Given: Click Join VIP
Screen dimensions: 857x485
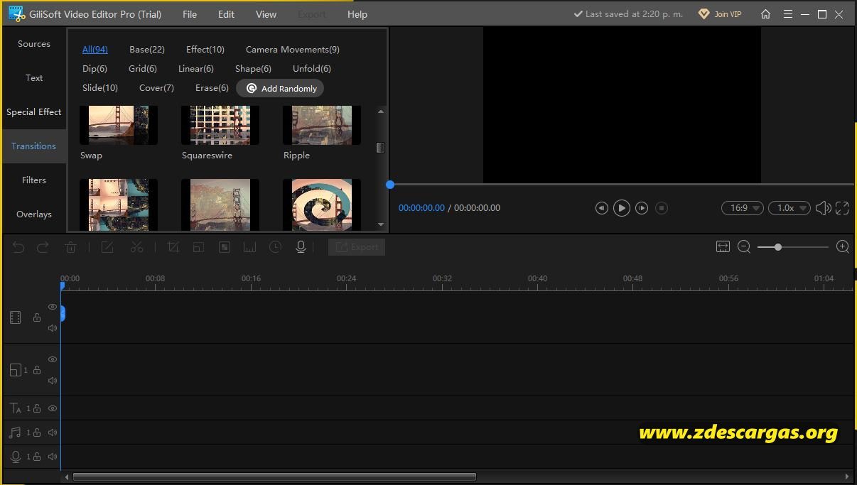Looking at the screenshot, I should click(720, 14).
